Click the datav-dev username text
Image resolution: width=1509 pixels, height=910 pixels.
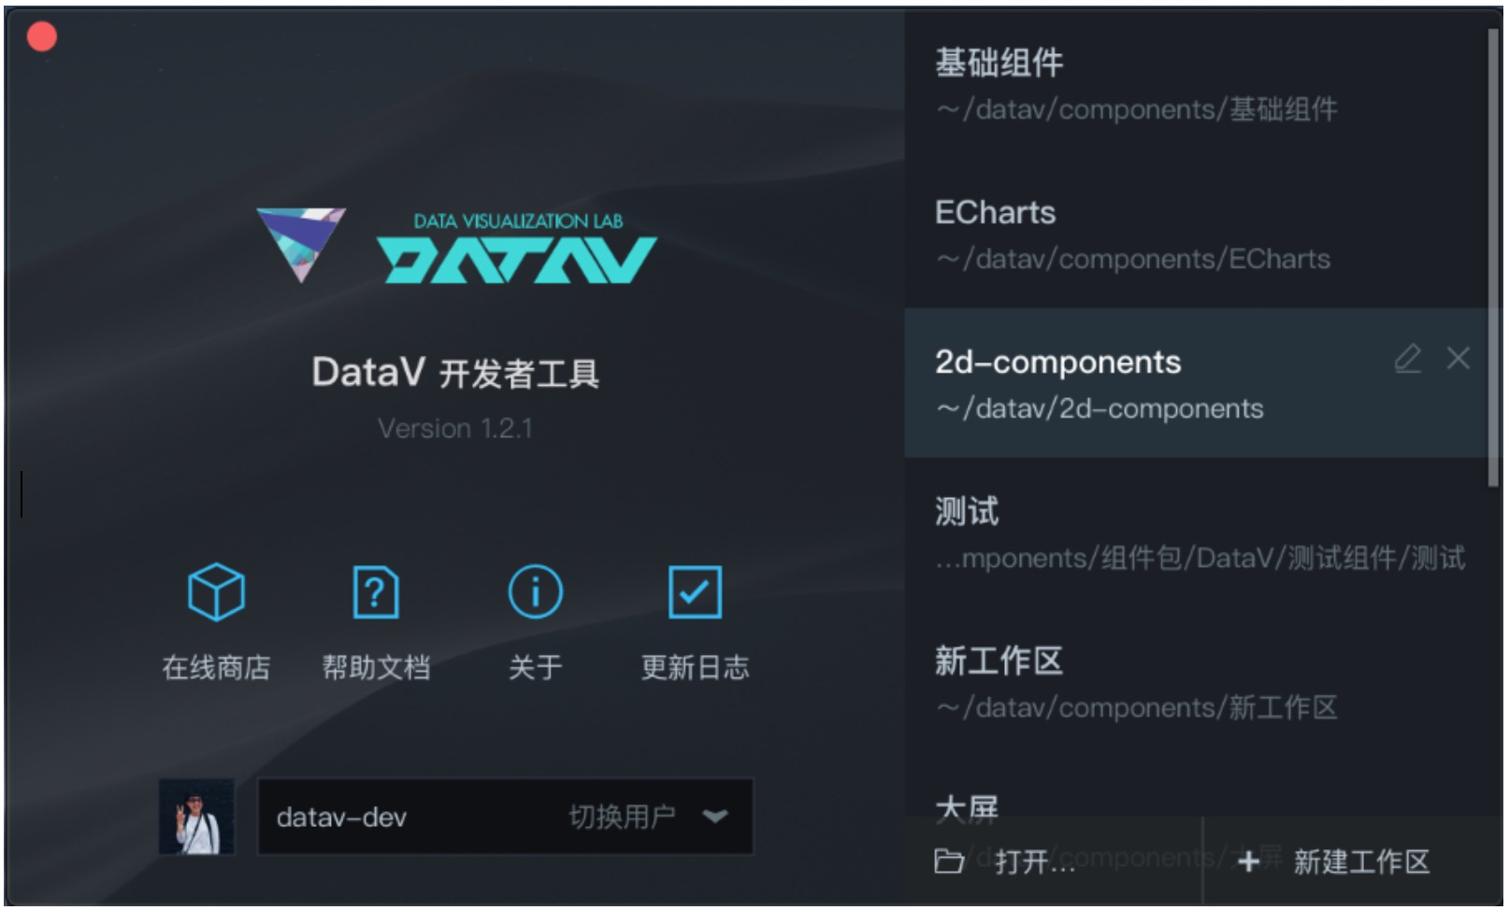(341, 818)
